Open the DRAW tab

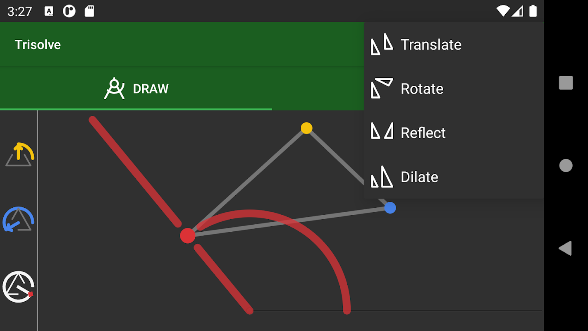point(136,89)
